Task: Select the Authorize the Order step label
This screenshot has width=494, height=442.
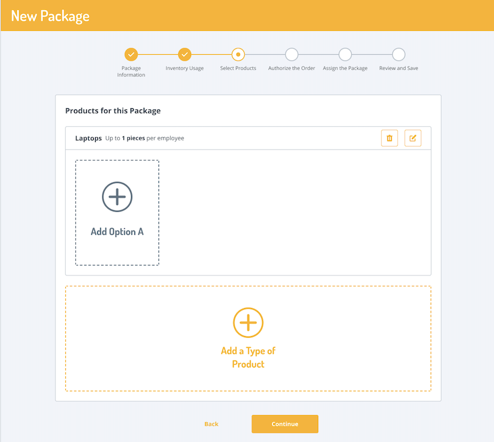Action: [x=291, y=68]
